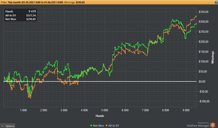The height and width of the screenshot is (128, 218).
Task: Click the orange All-In EV swatch
Action: 107,126
